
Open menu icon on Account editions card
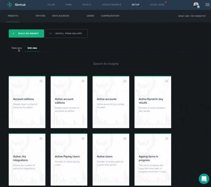(41, 81)
